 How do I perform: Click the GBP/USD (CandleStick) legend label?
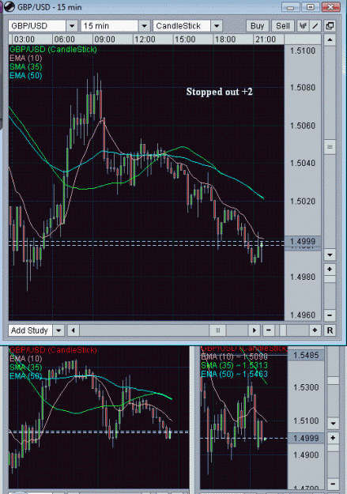53,50
